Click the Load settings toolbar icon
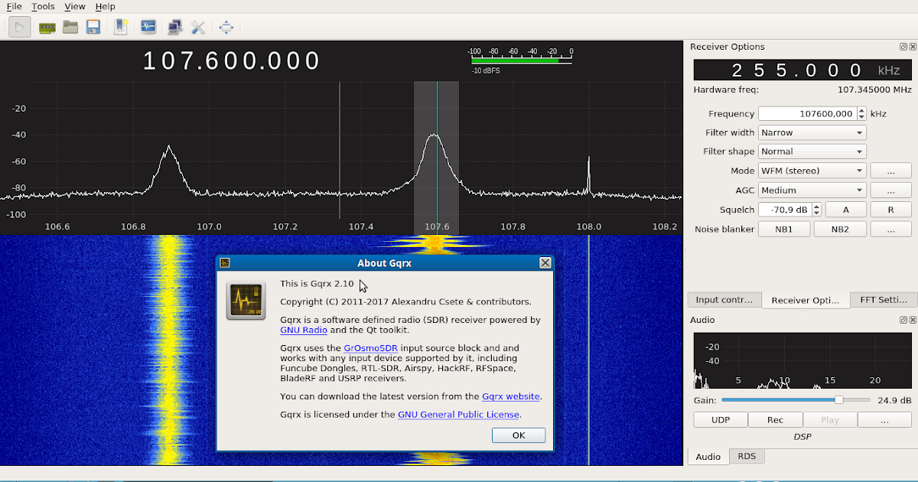Image resolution: width=918 pixels, height=482 pixels. pos(70,26)
